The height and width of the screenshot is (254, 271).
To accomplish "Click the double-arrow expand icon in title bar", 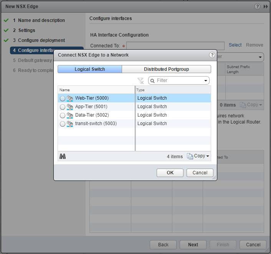I will tap(266, 7).
